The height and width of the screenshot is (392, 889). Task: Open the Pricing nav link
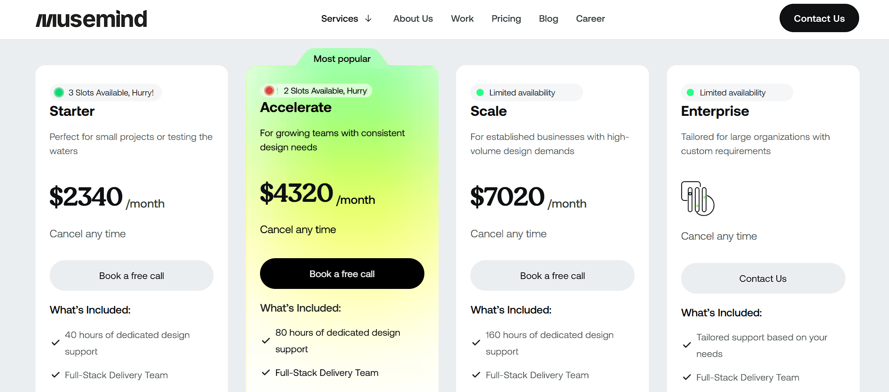(x=506, y=19)
